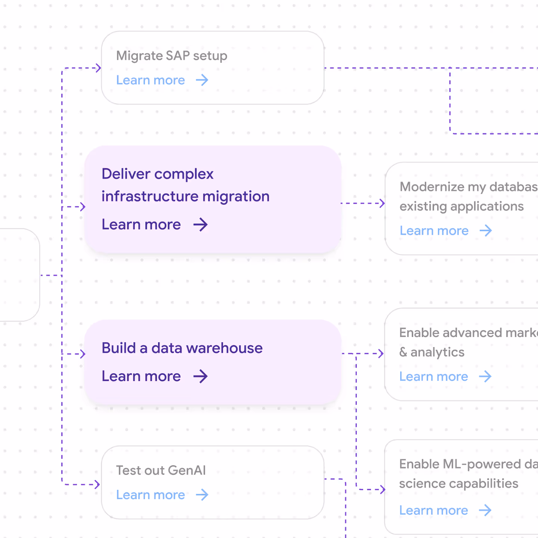Select the Migrate SAP setup title text
Screen dimensions: 538x538
point(172,56)
